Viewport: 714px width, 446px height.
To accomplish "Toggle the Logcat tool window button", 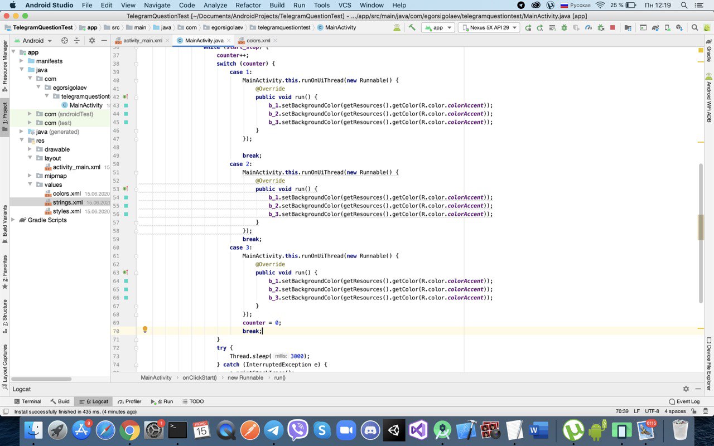I will [x=94, y=401].
